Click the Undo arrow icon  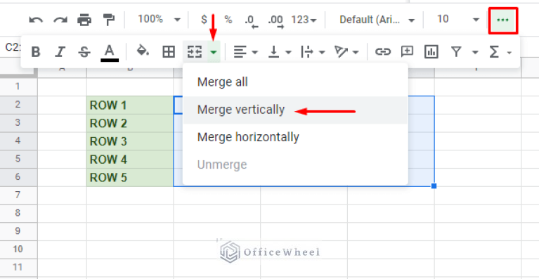[x=36, y=20]
